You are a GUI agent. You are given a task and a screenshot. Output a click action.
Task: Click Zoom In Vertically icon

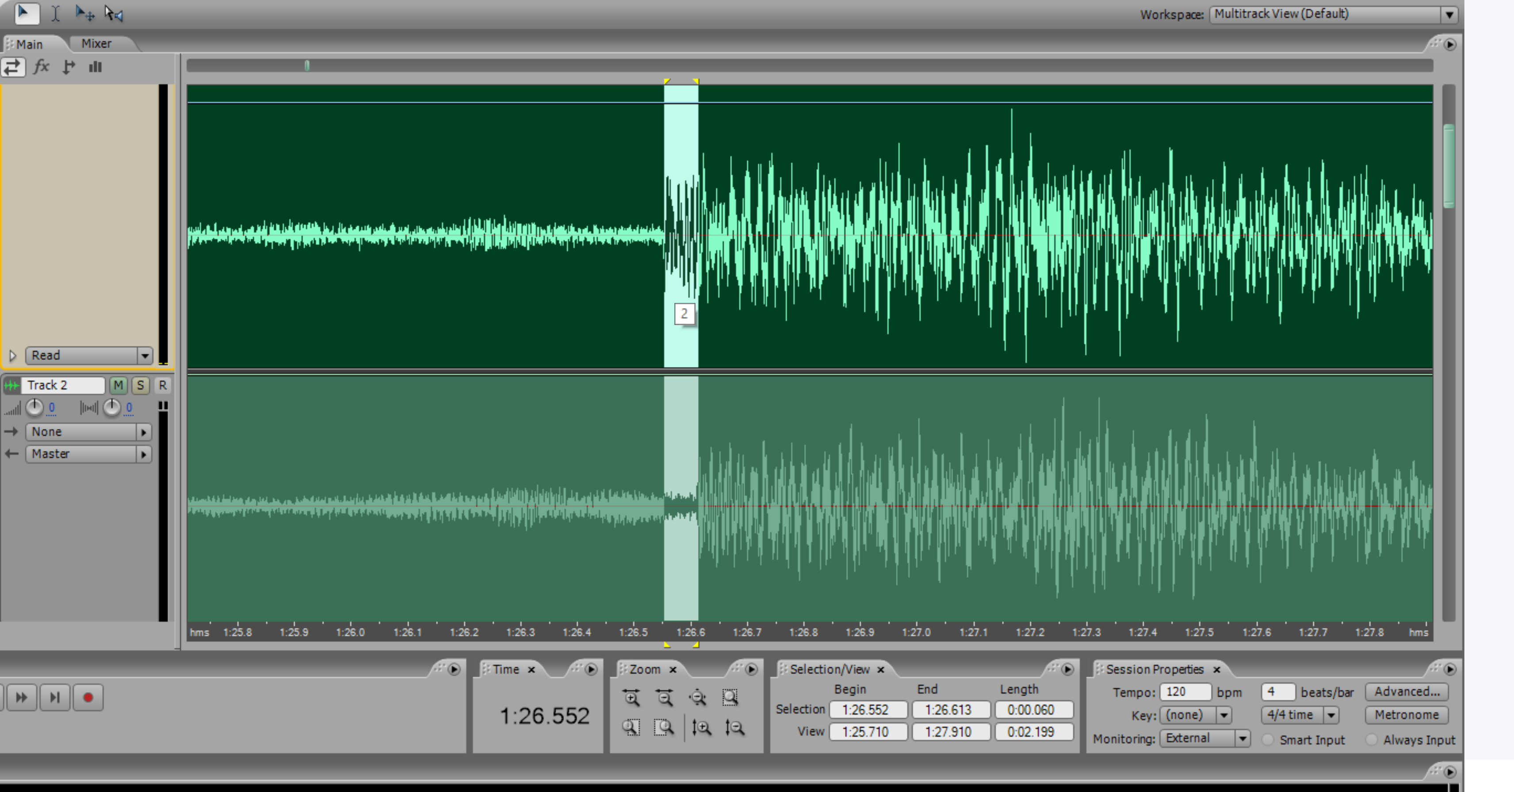click(701, 728)
